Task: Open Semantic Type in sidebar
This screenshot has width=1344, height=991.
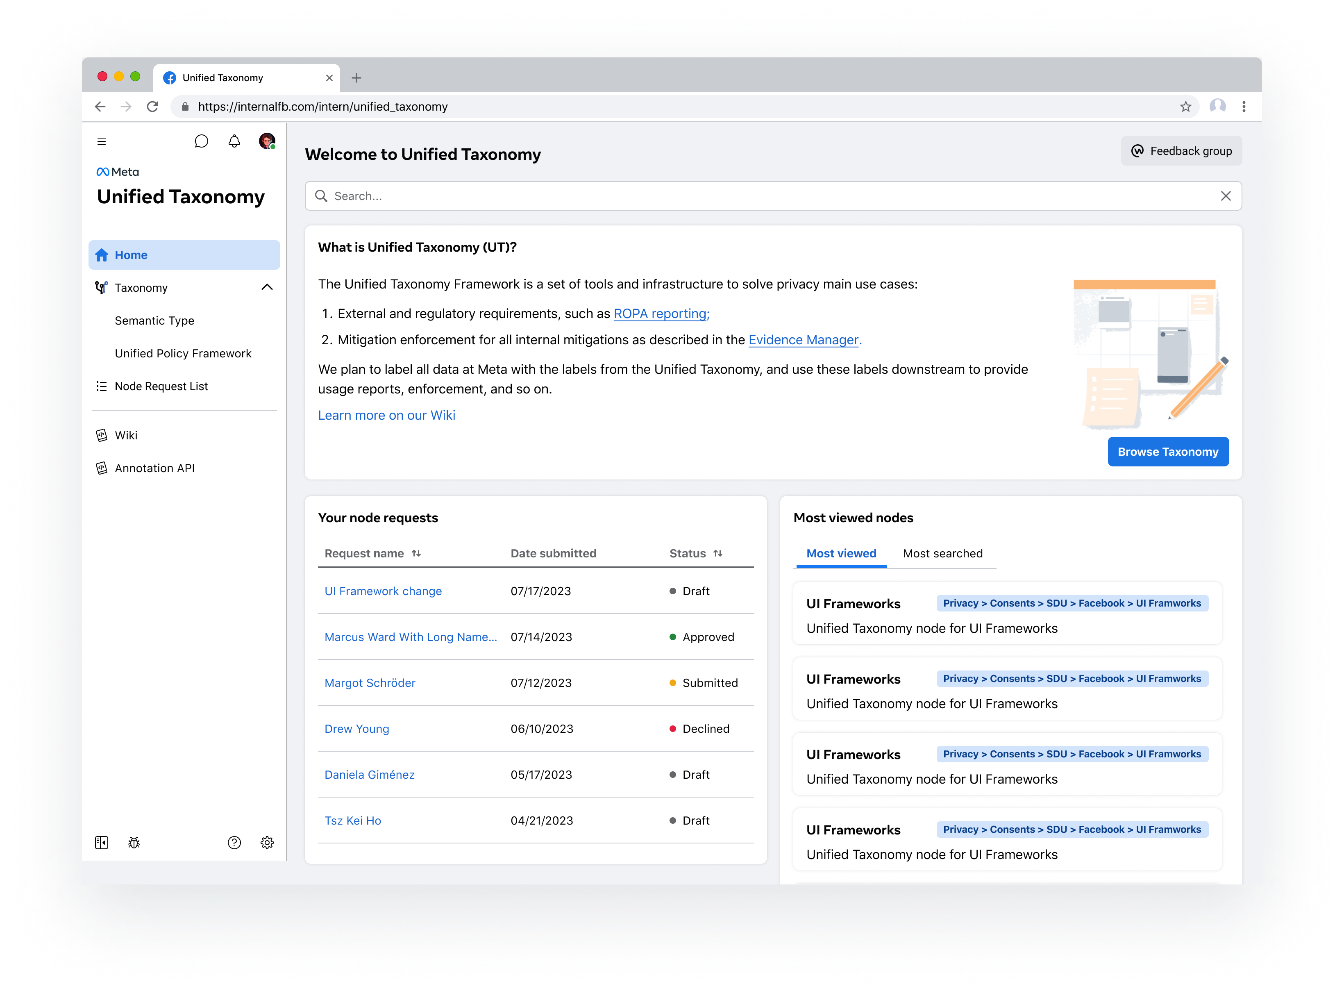Action: (155, 321)
